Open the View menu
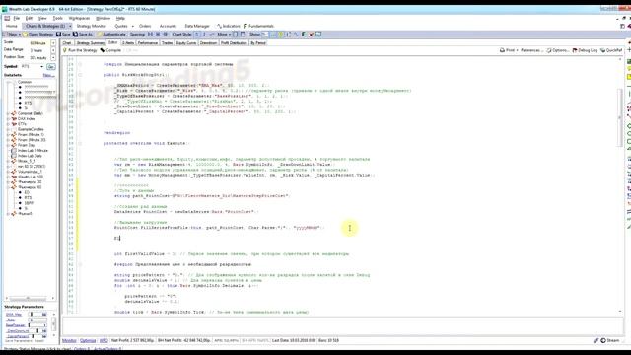 (42, 18)
